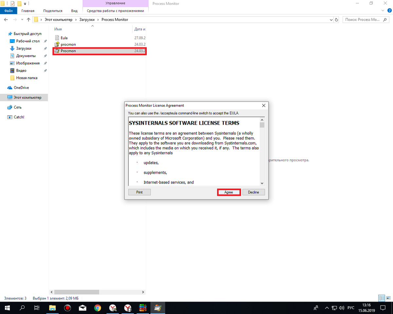The width and height of the screenshot is (393, 314).
Task: Open the Windows Start menu
Action: coord(7,308)
